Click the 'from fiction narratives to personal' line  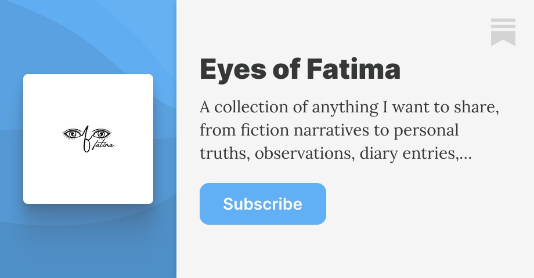[329, 130]
